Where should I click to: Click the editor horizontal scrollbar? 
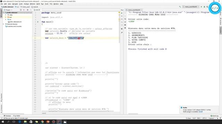coord(78,111)
